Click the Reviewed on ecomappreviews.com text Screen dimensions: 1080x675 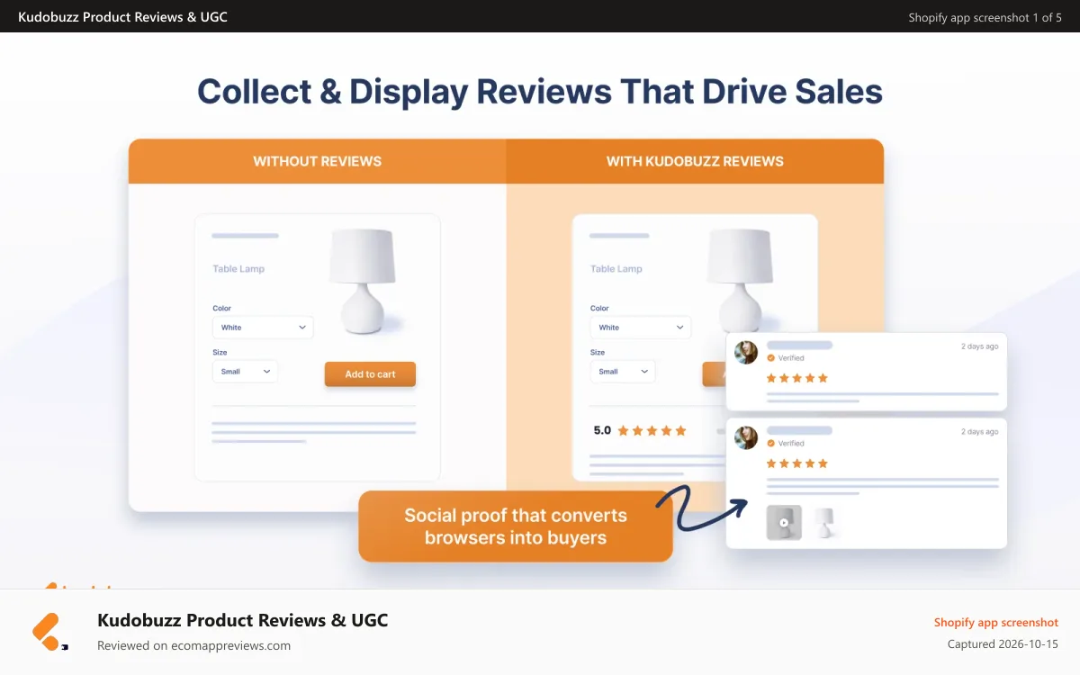coord(193,645)
